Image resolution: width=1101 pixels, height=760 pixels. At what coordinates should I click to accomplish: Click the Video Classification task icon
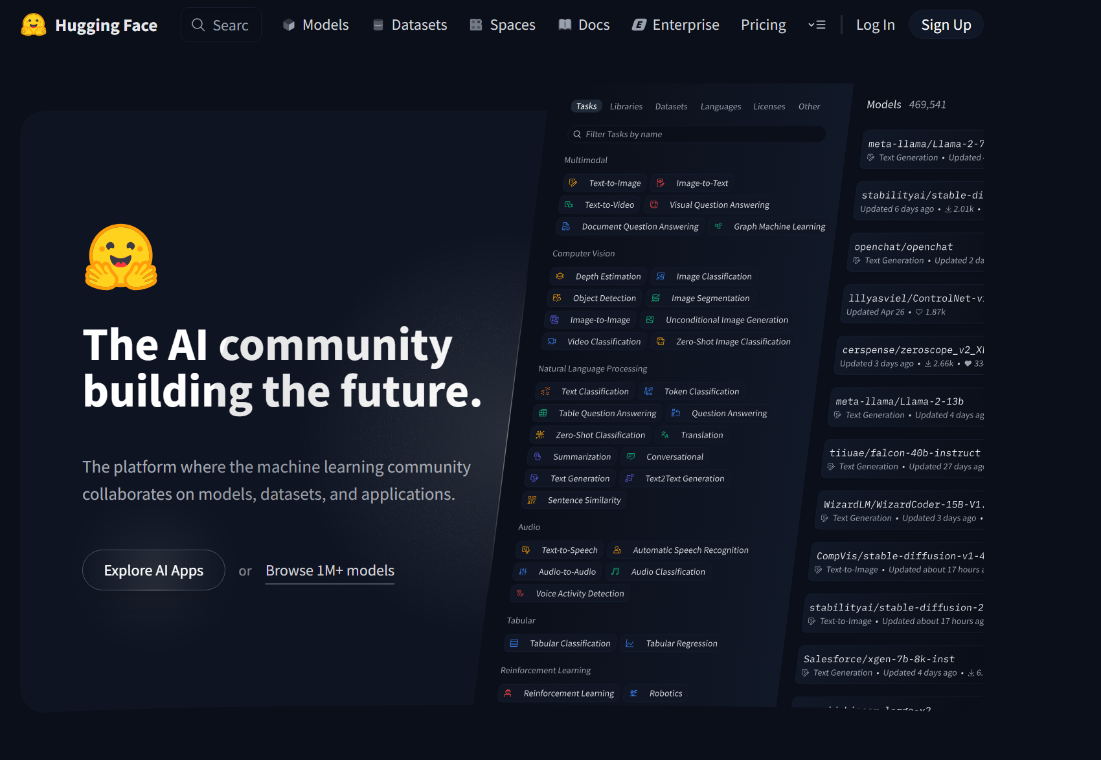tap(552, 341)
